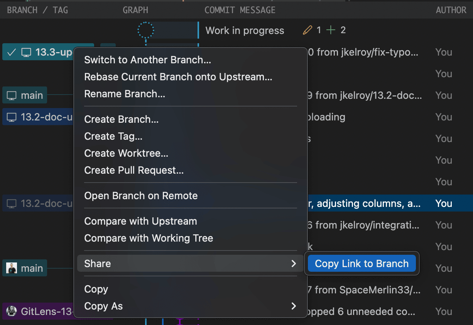Click the green plus added-files icon
The width and height of the screenshot is (473, 325).
pos(331,30)
